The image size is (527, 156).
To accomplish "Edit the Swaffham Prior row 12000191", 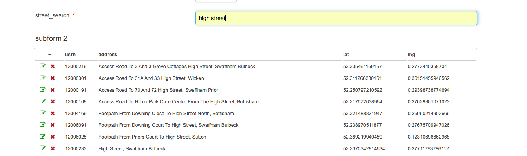I will tap(42, 90).
